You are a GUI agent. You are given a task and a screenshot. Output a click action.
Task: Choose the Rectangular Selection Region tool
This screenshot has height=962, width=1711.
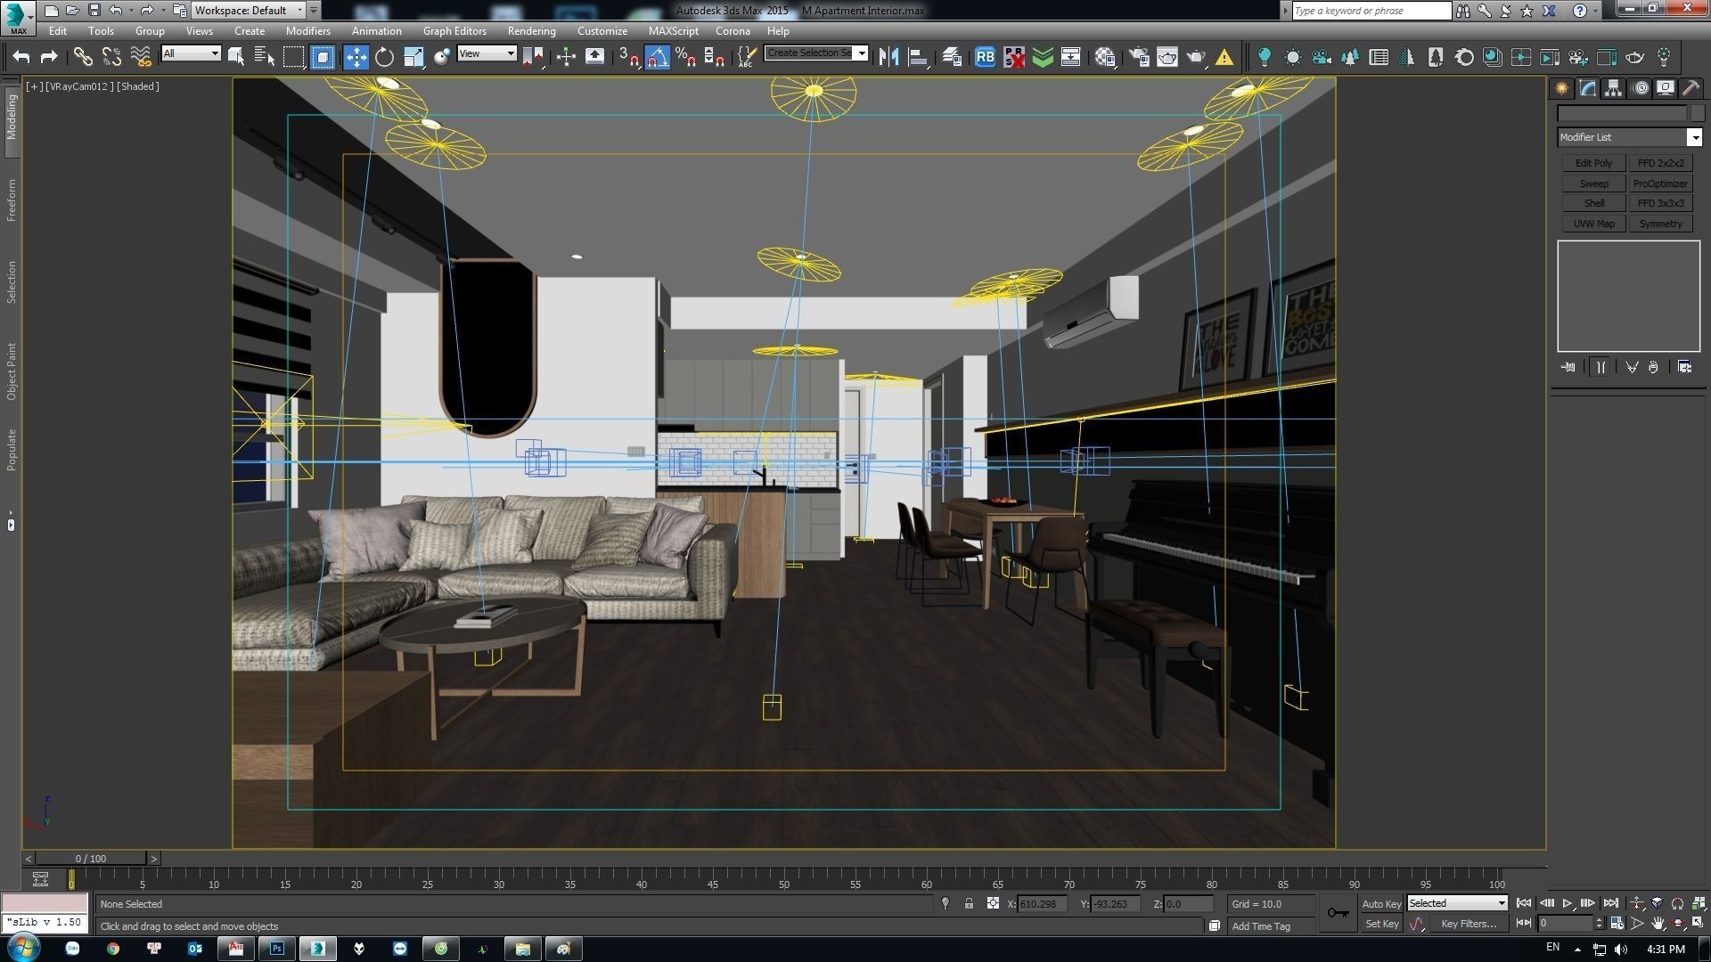(293, 57)
